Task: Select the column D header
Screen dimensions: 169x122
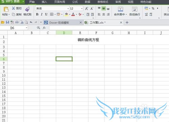Action: tap(64, 33)
